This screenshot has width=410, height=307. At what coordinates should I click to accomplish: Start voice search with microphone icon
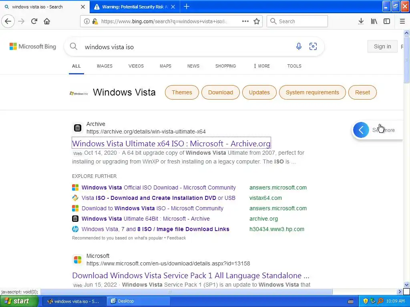coord(299,46)
